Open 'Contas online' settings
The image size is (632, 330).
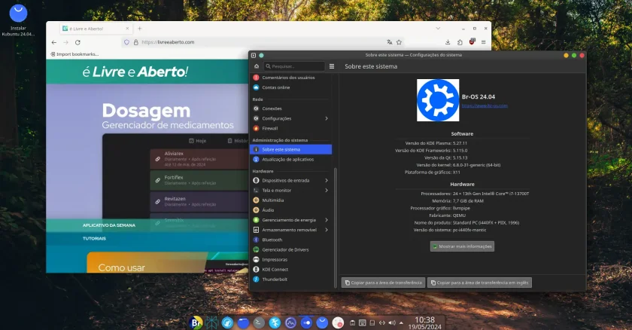pyautogui.click(x=290, y=87)
